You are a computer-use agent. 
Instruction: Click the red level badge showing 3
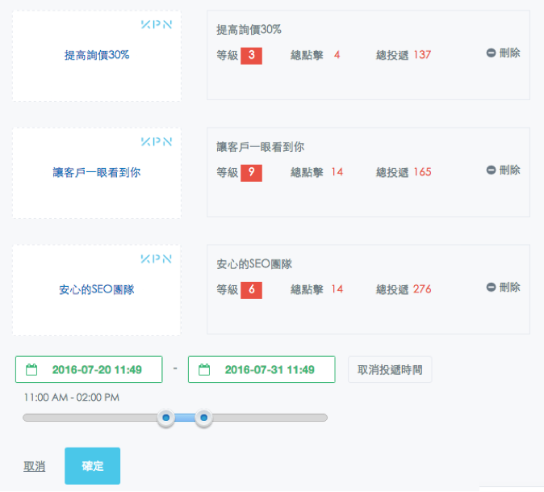point(251,56)
